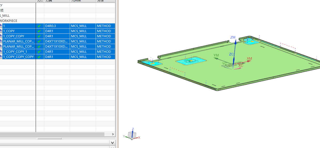Image resolution: width=320 pixels, height=148 pixels.
Task: Click MCS_MILL geometry cell for operation 1
Action: (83, 26)
